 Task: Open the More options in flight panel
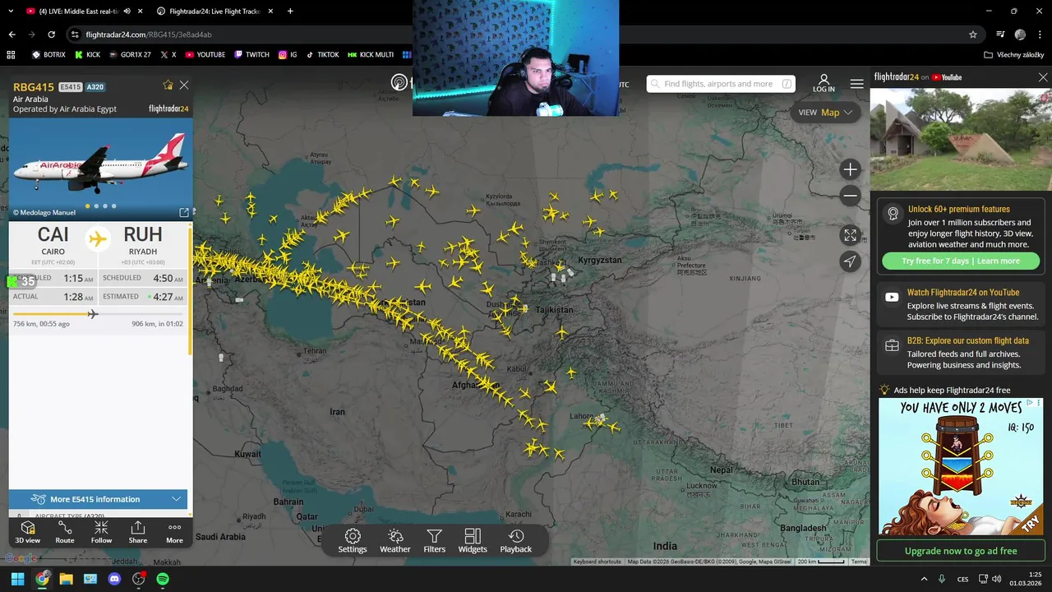pos(174,532)
